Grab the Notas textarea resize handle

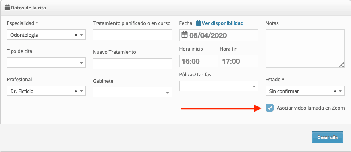coord(341,65)
